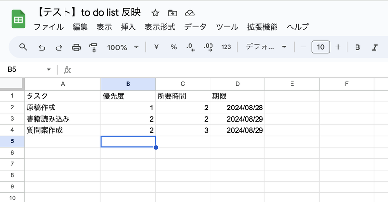Print the spreadsheet with printer icon

click(x=76, y=47)
